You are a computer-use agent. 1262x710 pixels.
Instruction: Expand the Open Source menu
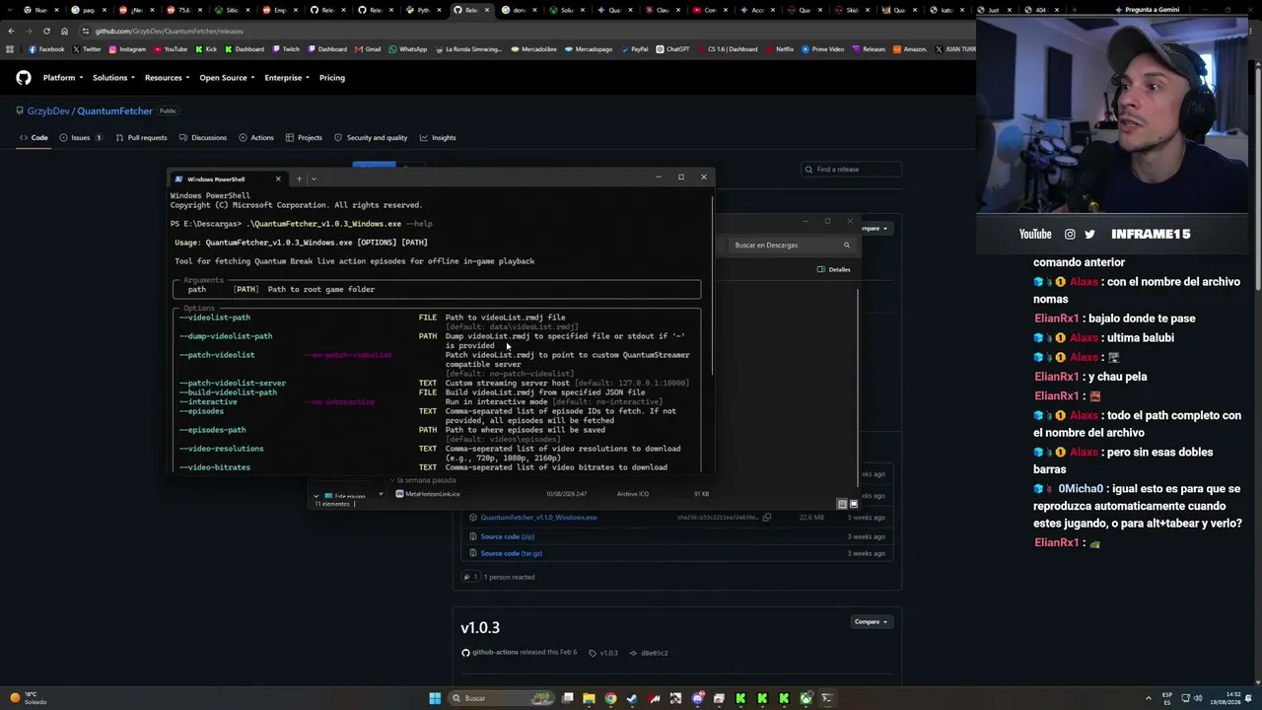tap(227, 78)
